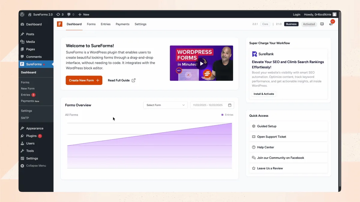
Task: Click the Core version badge
Action: tap(265, 24)
